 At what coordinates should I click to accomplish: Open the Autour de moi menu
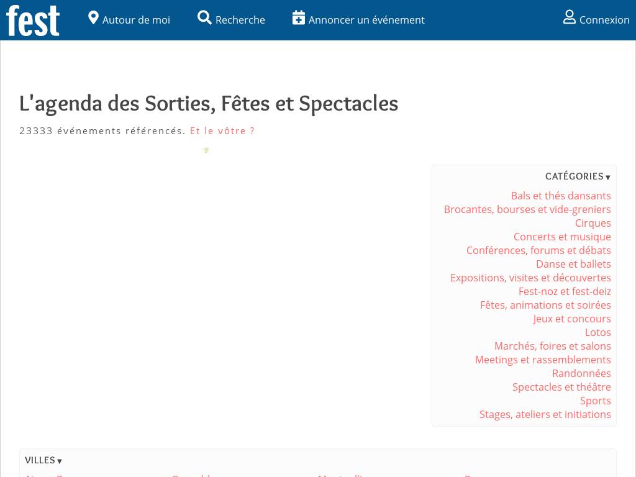pos(136,20)
